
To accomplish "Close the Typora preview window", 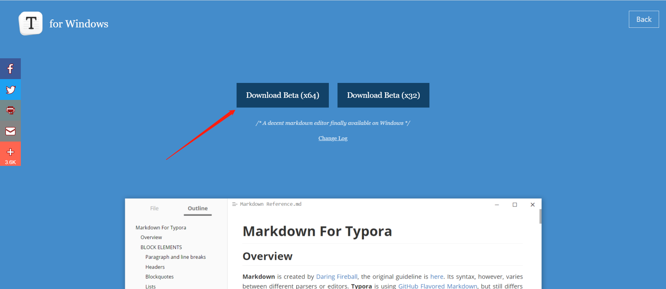I will [532, 205].
